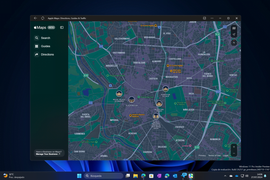Click the Parque del Oeste park marker
270x180 pixels.
click(108, 76)
